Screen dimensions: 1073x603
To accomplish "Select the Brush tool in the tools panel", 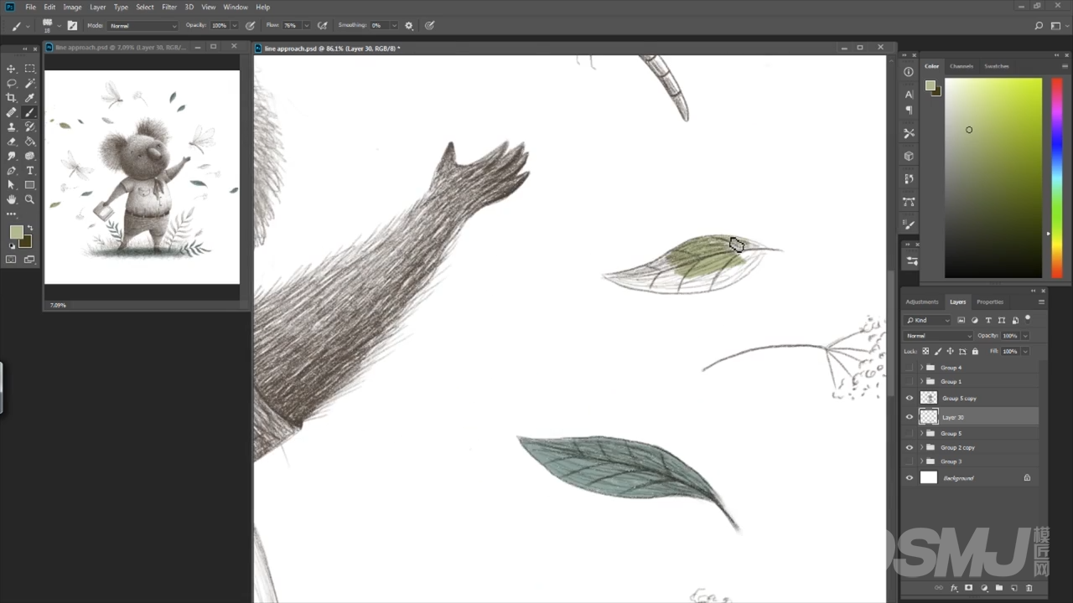I will click(29, 112).
